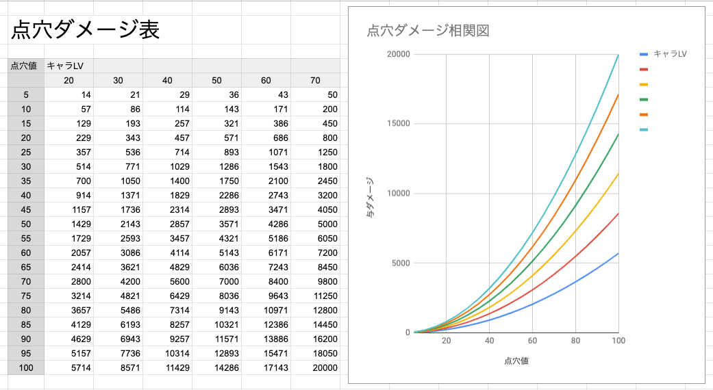Select the キャラLV header cell in table
This screenshot has width=713, height=390.
(x=65, y=66)
